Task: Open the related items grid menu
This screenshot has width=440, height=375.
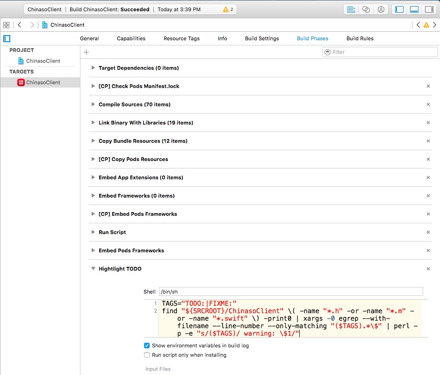Action: coord(7,25)
